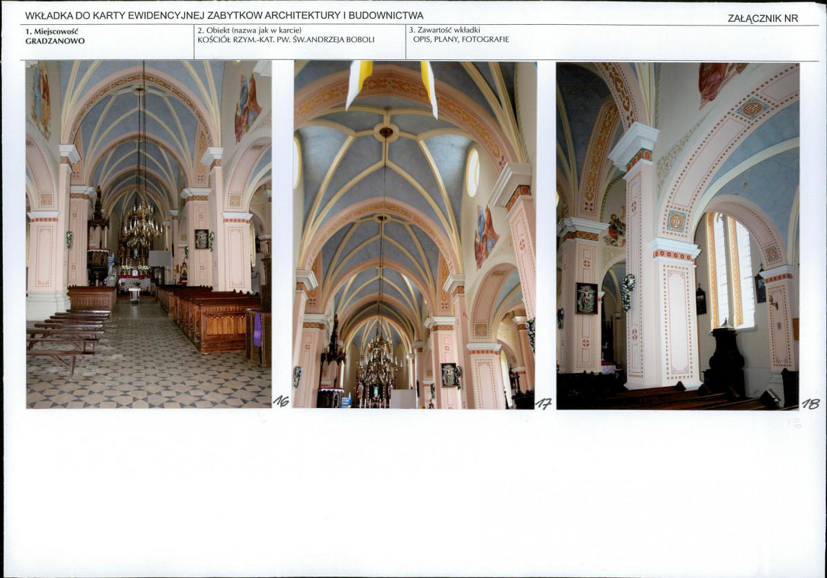This screenshot has height=578, width=827.
Task: Click the handwritten number 18
Action: click(810, 403)
